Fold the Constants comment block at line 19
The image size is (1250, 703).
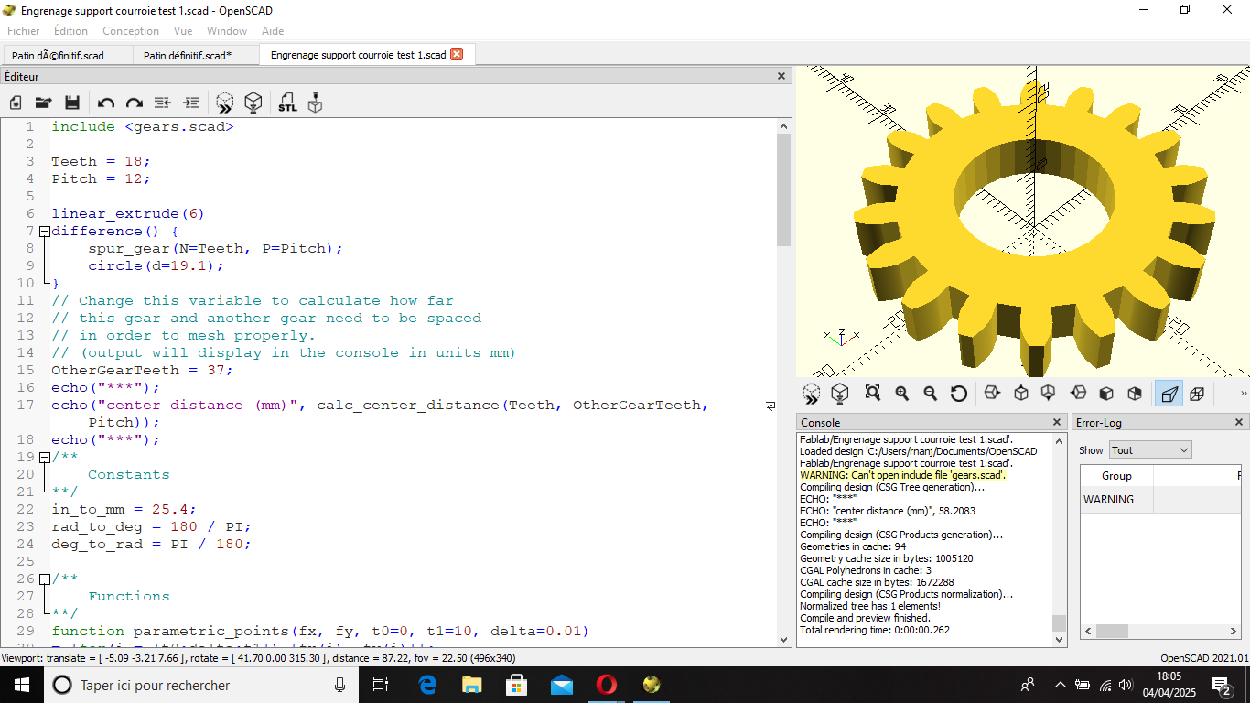coord(44,458)
